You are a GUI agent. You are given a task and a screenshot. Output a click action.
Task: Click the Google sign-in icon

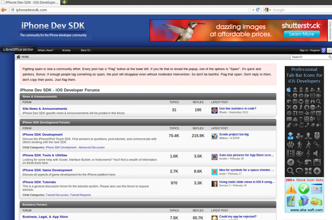click(x=323, y=50)
